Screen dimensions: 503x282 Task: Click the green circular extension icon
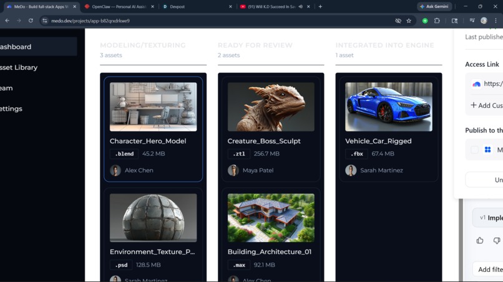coord(425,21)
